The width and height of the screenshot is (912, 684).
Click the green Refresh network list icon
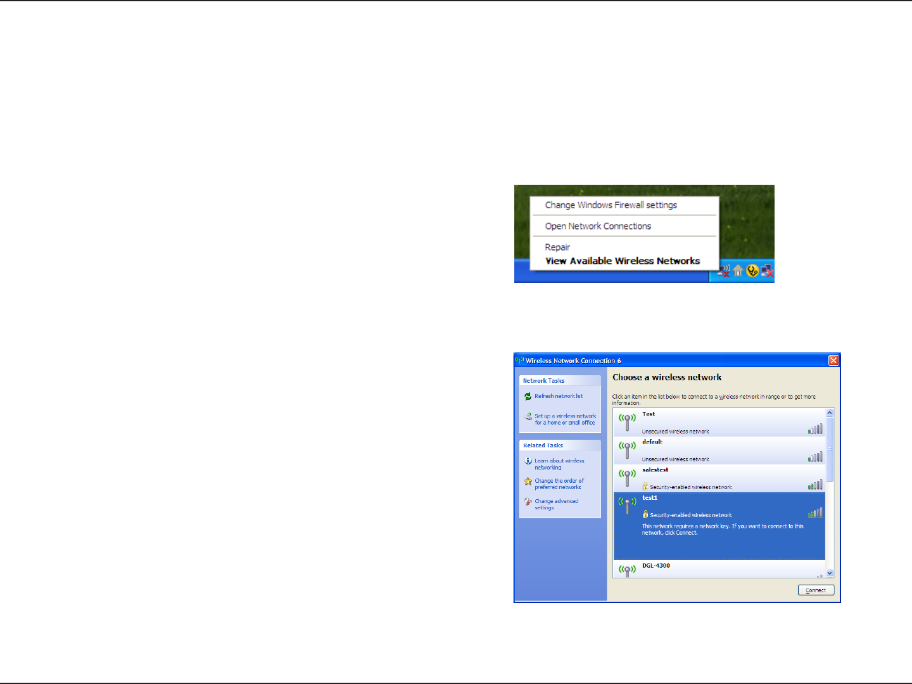[x=528, y=396]
